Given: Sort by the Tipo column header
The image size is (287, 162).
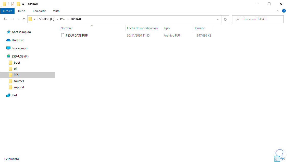Looking at the screenshot, I should click(x=167, y=28).
